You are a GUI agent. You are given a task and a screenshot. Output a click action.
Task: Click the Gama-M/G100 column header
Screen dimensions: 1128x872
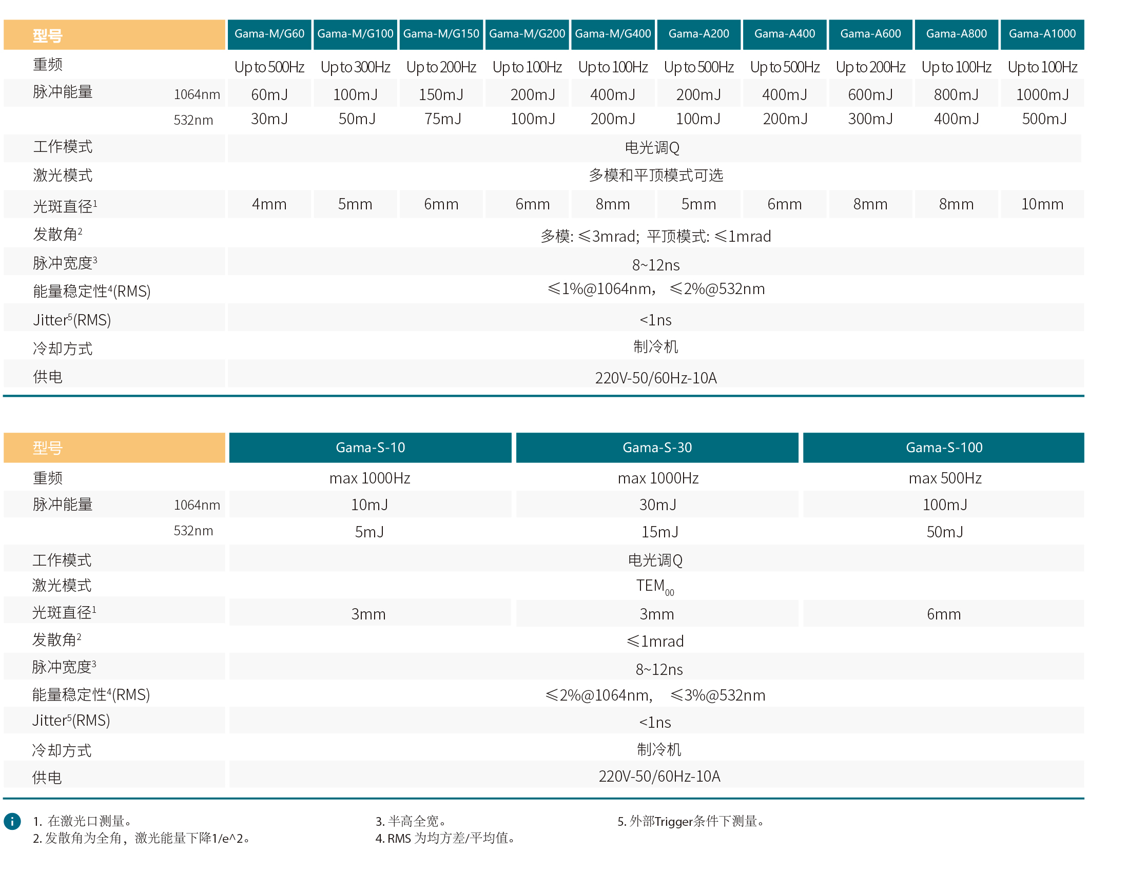[x=355, y=34]
